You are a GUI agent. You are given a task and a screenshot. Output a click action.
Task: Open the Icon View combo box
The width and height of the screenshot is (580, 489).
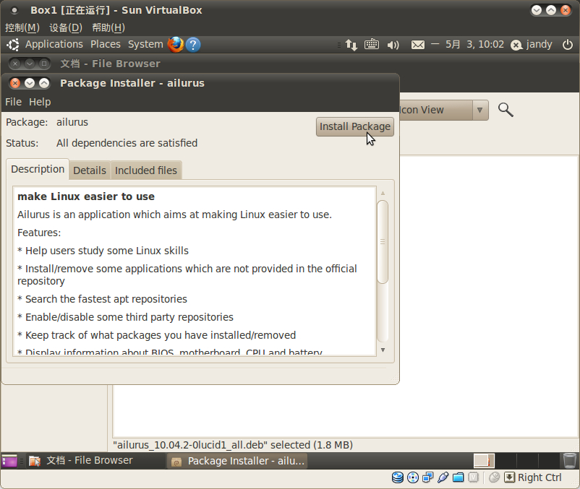click(444, 110)
